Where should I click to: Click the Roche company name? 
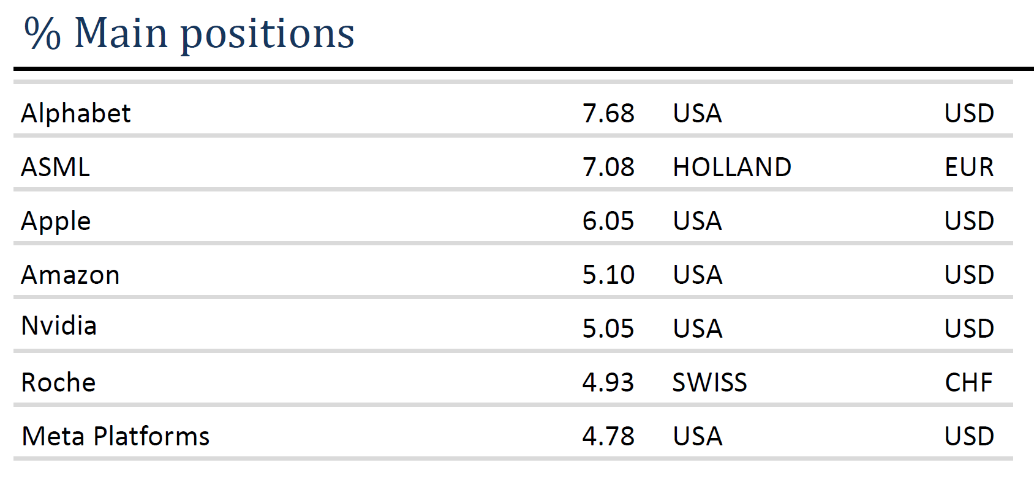click(x=58, y=382)
